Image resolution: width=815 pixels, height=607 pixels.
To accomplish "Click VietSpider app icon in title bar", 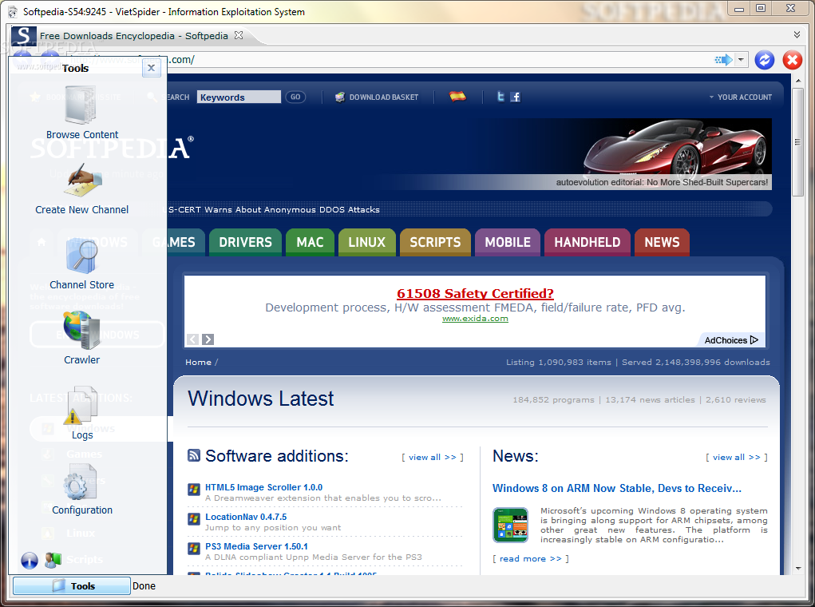I will (x=13, y=11).
